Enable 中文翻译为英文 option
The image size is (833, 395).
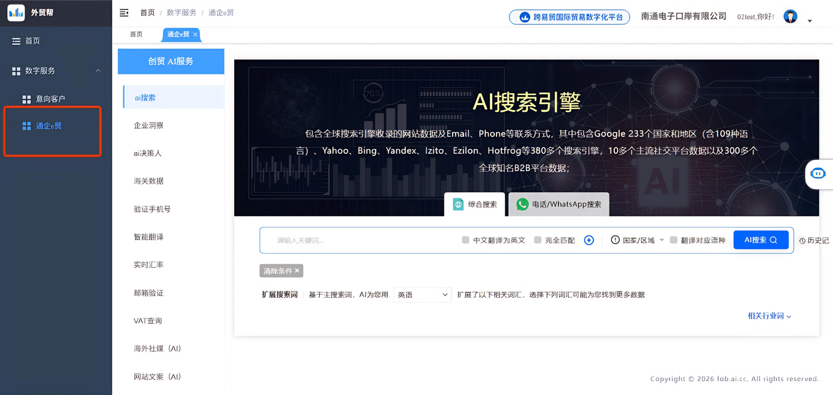465,240
